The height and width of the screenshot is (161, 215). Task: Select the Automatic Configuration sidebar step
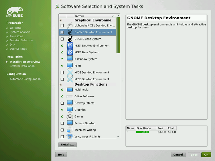(25, 79)
